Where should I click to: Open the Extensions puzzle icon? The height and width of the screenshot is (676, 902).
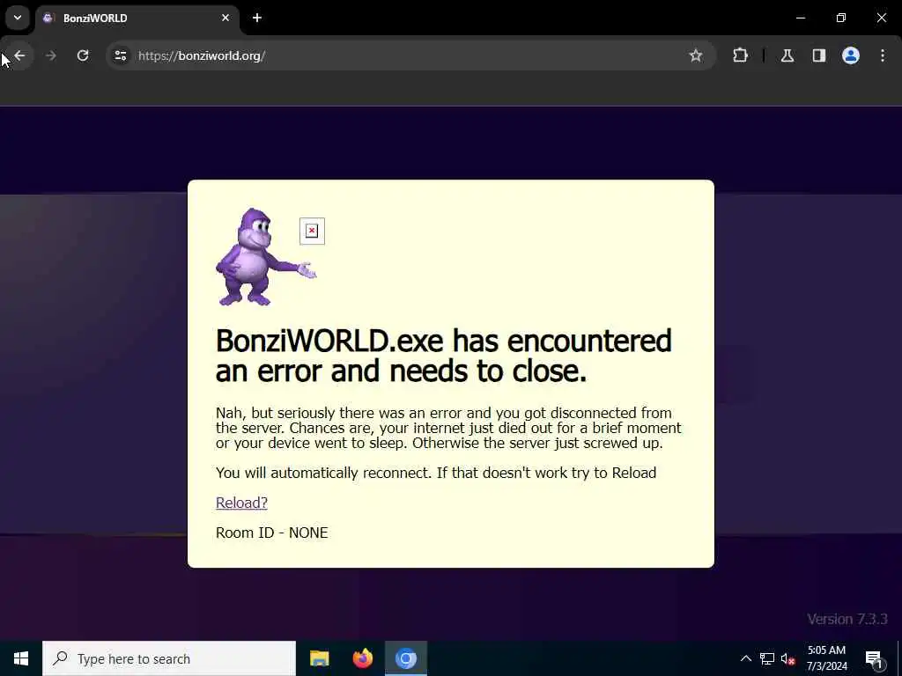(x=740, y=55)
